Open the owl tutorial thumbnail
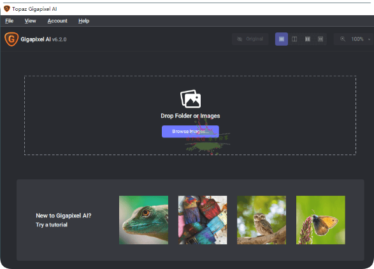This screenshot has width=374, height=269. pyautogui.click(x=261, y=220)
